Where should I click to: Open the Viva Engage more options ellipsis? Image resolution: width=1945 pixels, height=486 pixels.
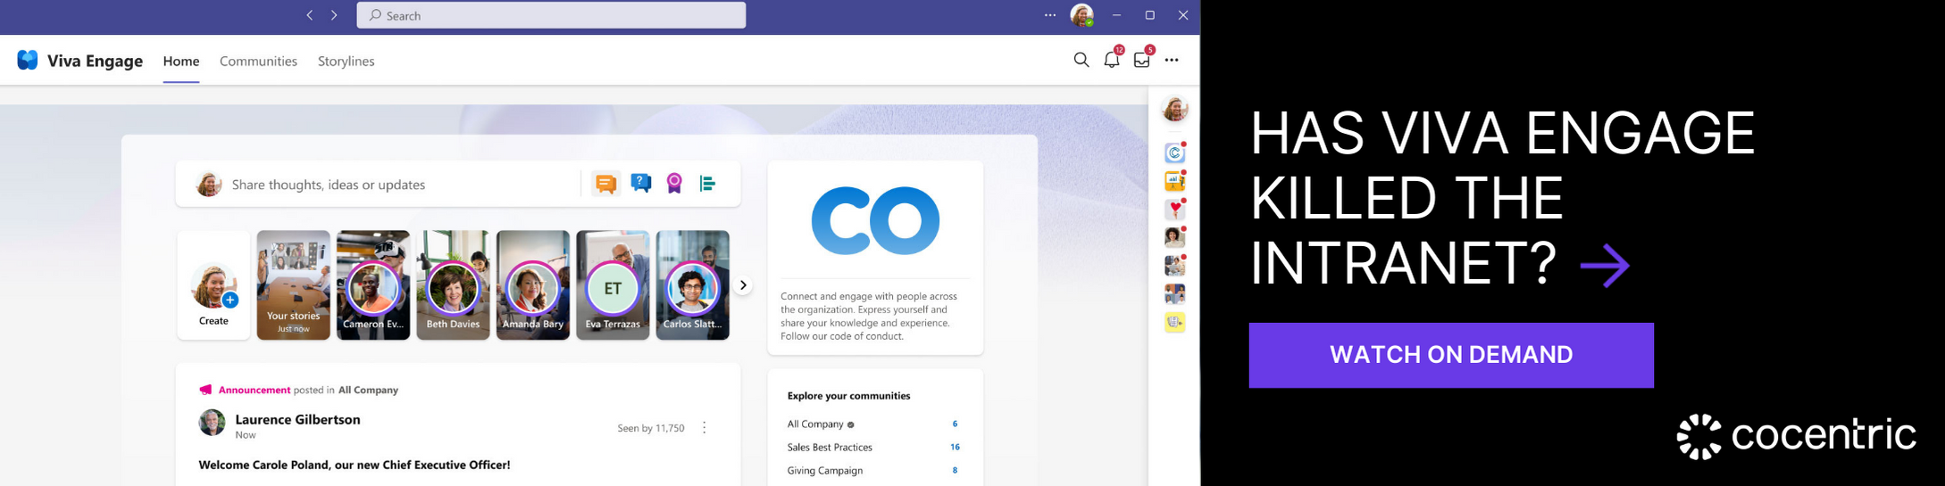[x=1172, y=60]
